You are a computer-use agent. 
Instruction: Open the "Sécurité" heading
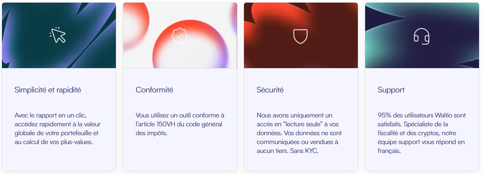point(270,90)
